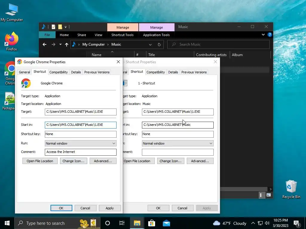Open Customize Quick Access Toolbar dropdown

65,27
